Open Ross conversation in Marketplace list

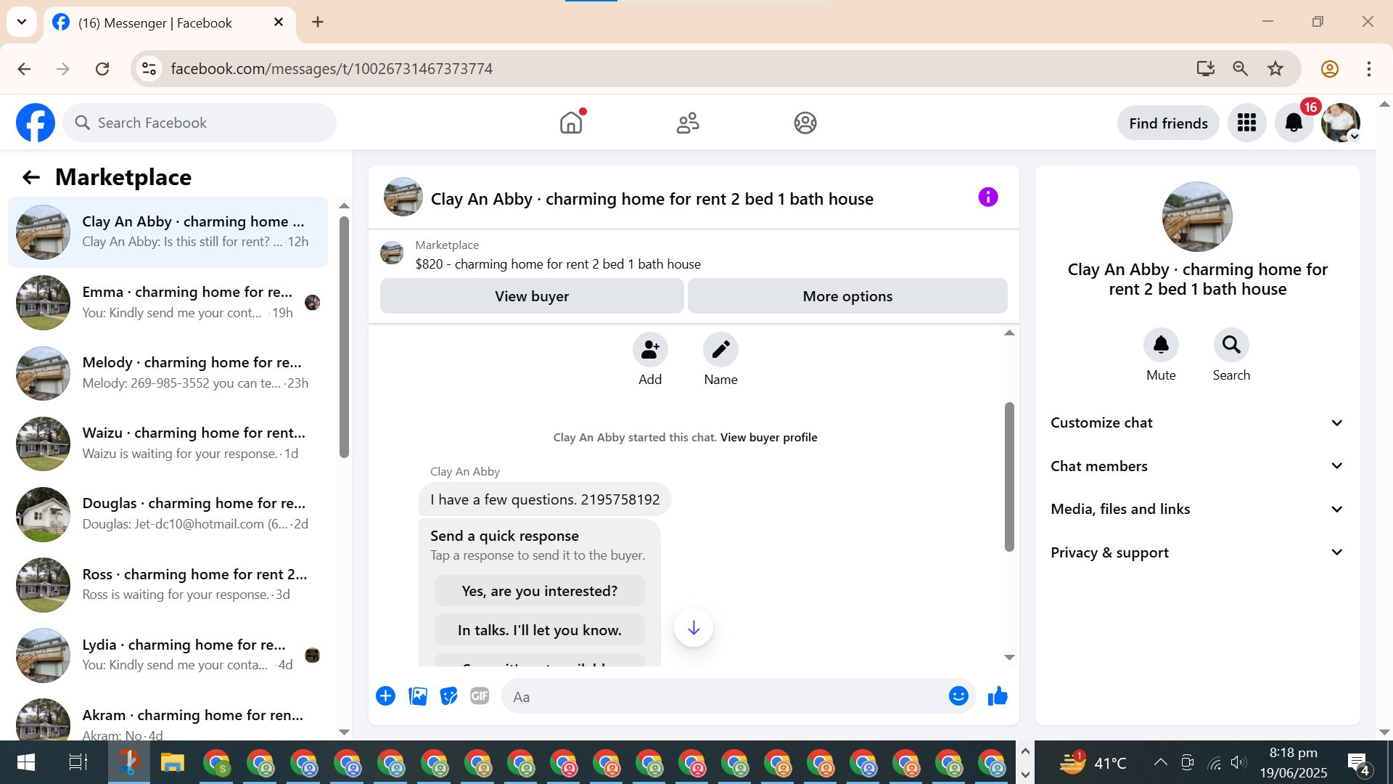[168, 584]
